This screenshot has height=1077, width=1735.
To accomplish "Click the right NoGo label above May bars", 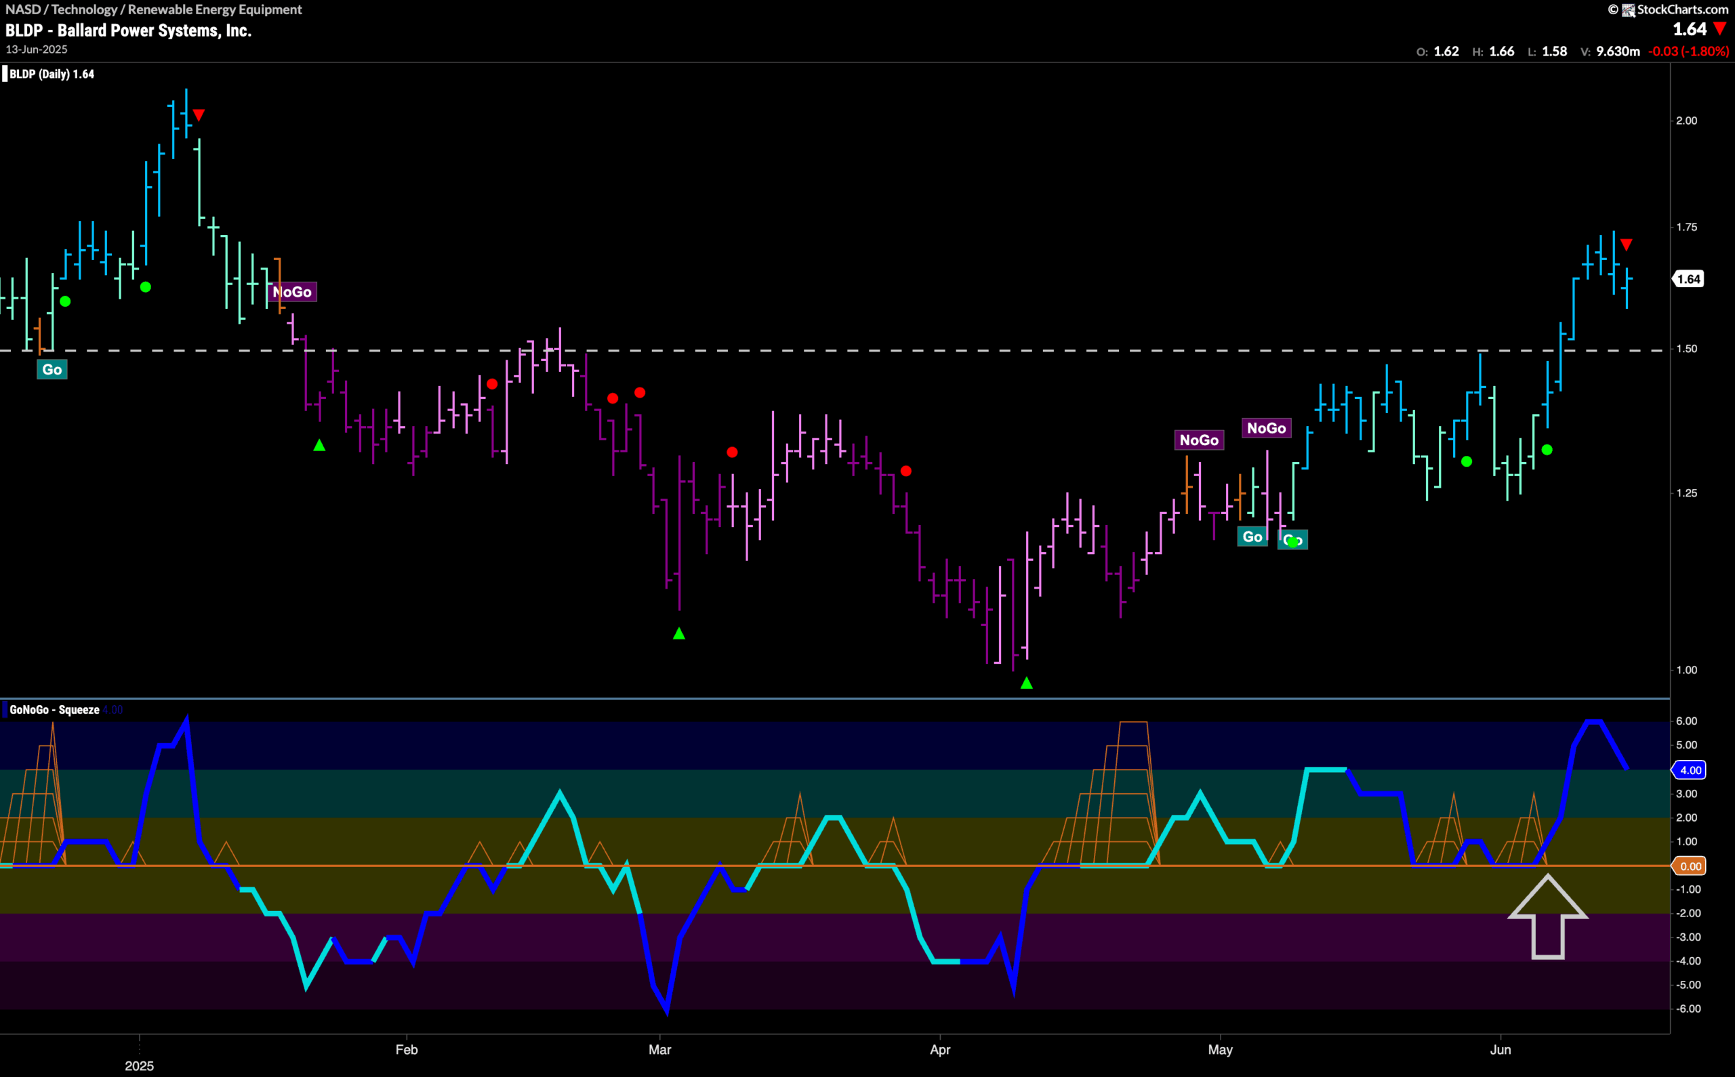I will [1266, 428].
